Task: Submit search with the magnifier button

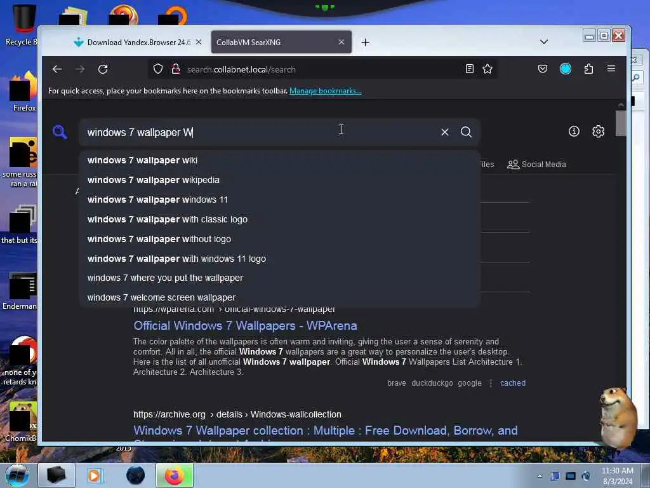Action: pyautogui.click(x=467, y=132)
